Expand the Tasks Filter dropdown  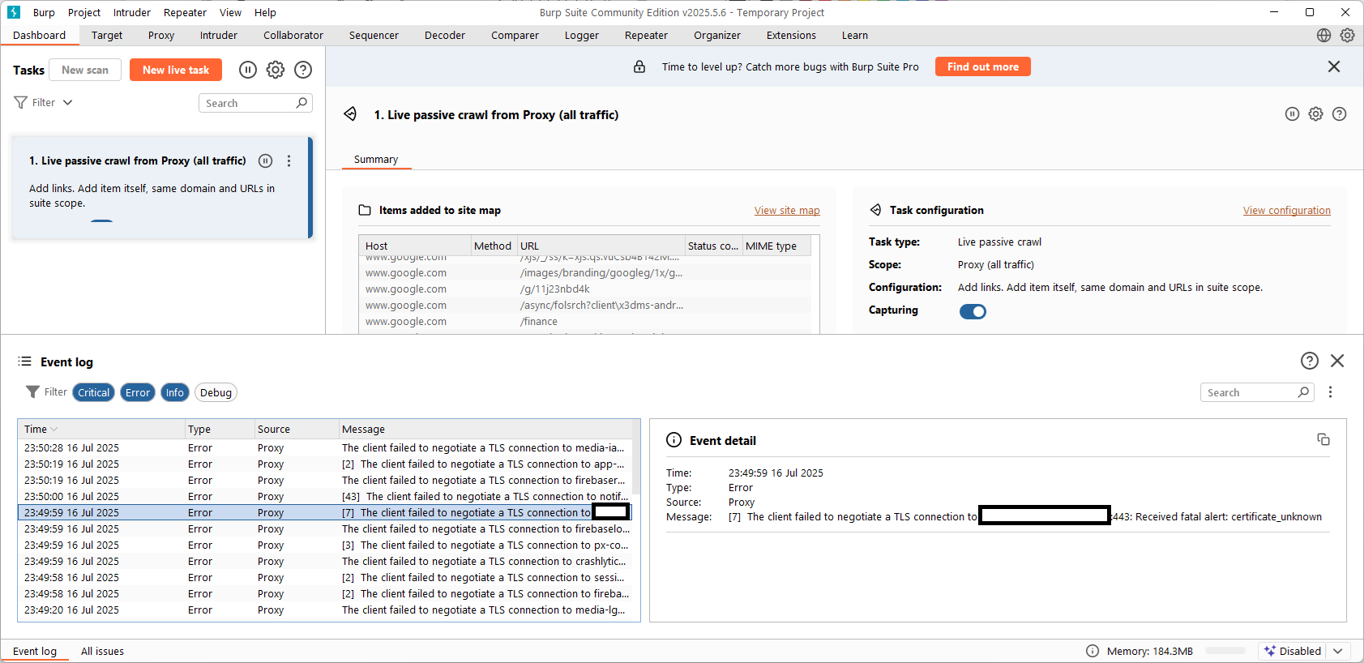coord(68,102)
